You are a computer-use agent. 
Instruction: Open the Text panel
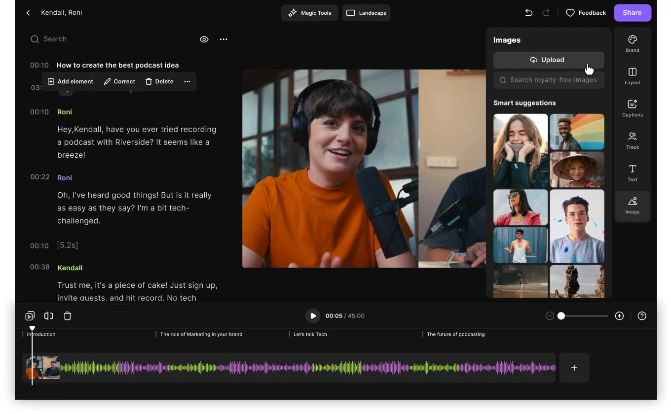(x=633, y=173)
